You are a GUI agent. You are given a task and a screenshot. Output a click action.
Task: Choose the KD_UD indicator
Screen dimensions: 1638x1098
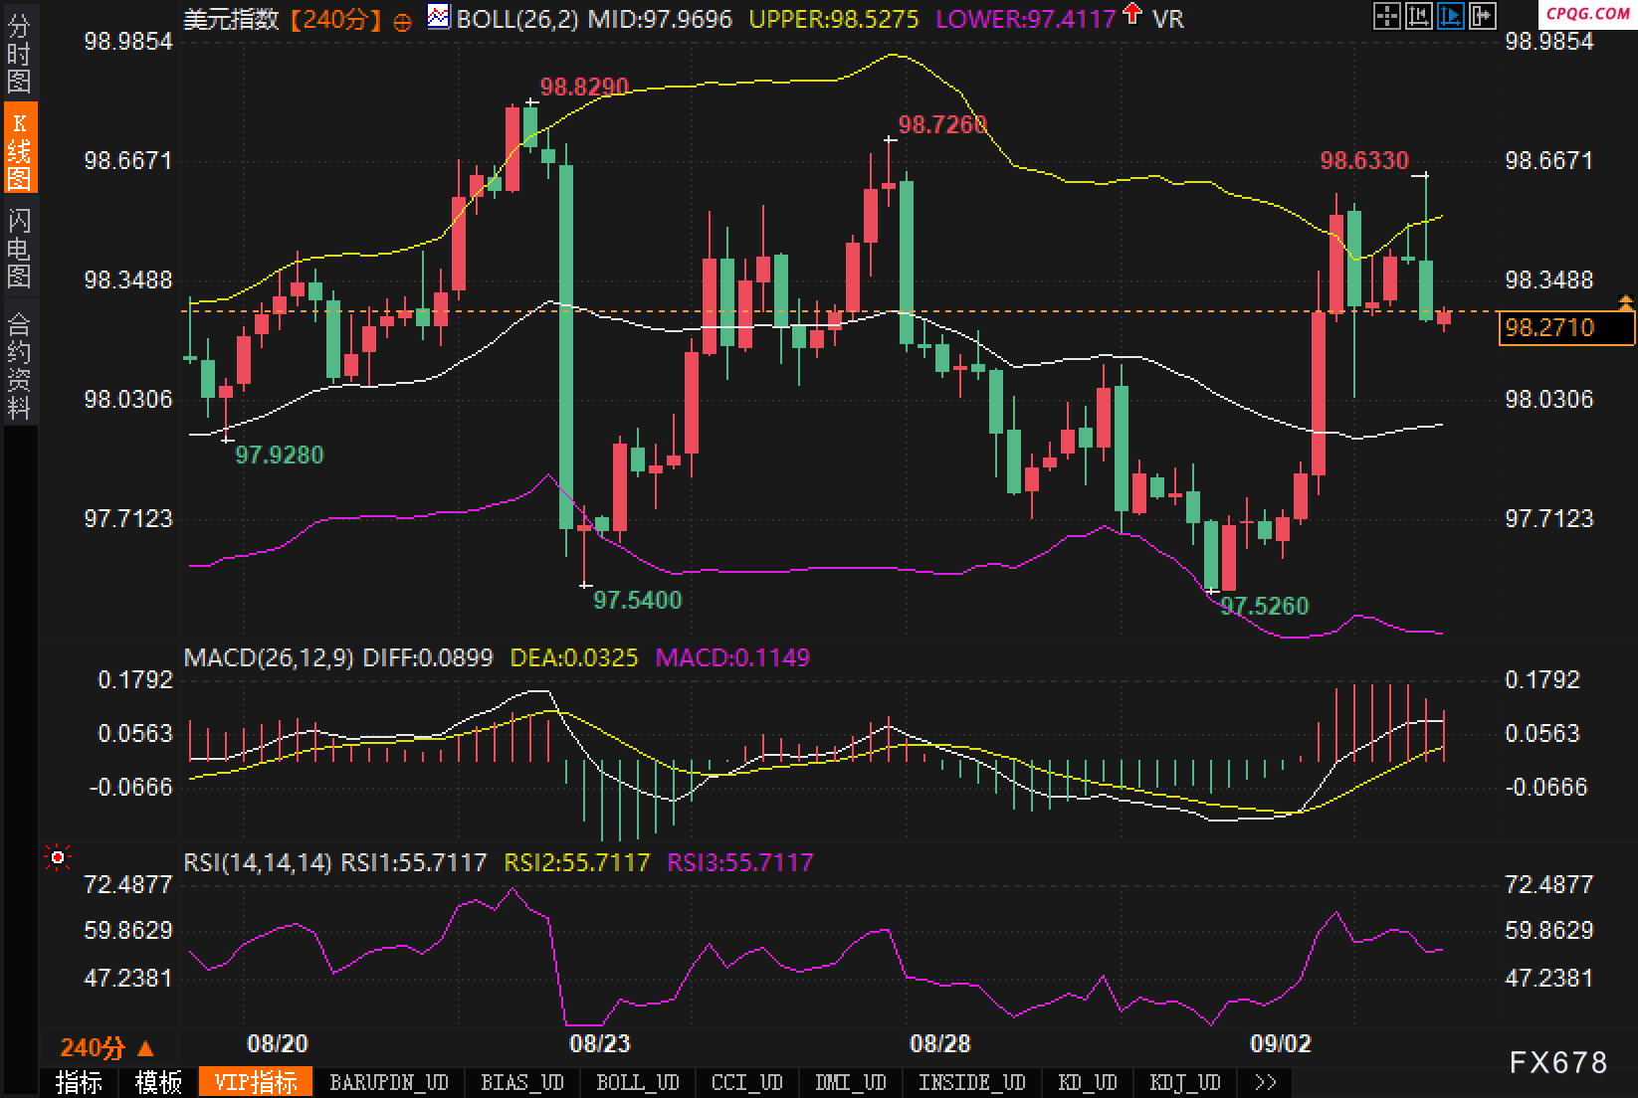(x=1089, y=1082)
